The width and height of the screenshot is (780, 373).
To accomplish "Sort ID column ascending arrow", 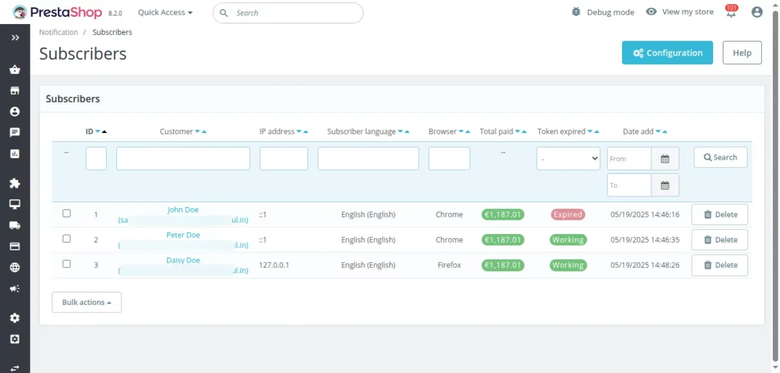I will (x=105, y=132).
